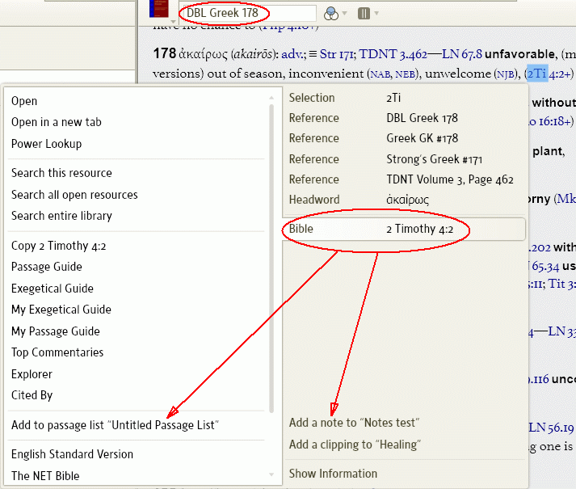Click the left menu scrollbar
Screen dimensions: 576x489
tap(271, 258)
